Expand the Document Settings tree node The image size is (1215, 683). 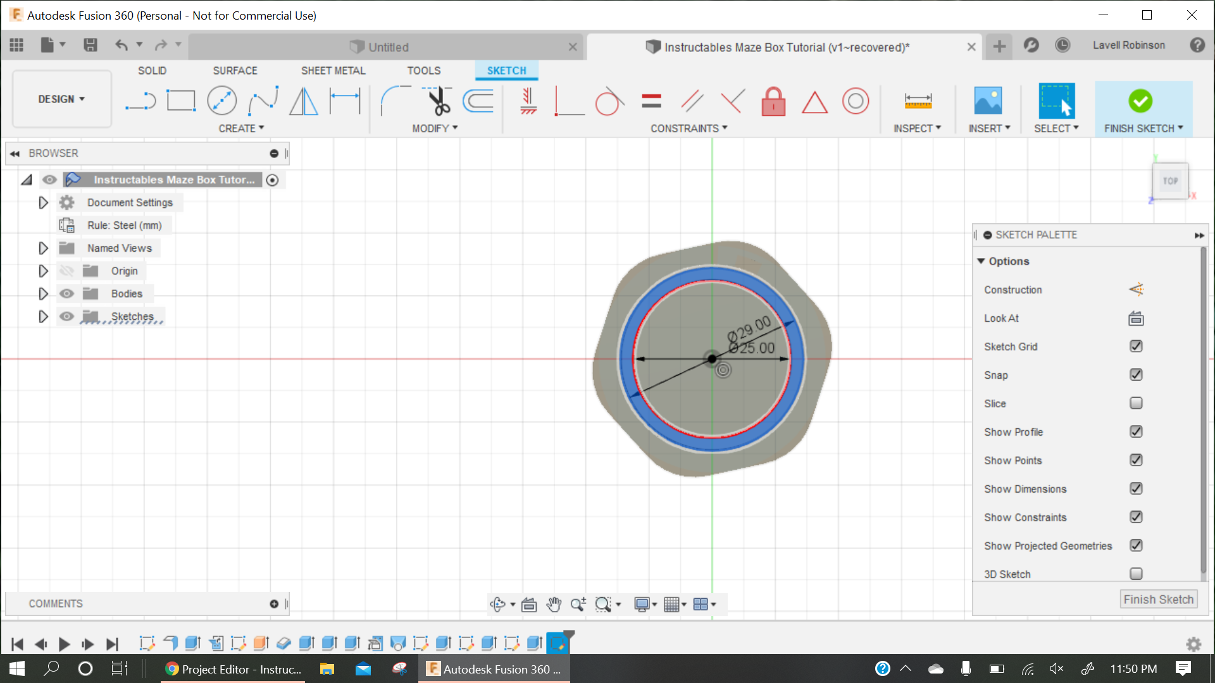click(x=43, y=202)
